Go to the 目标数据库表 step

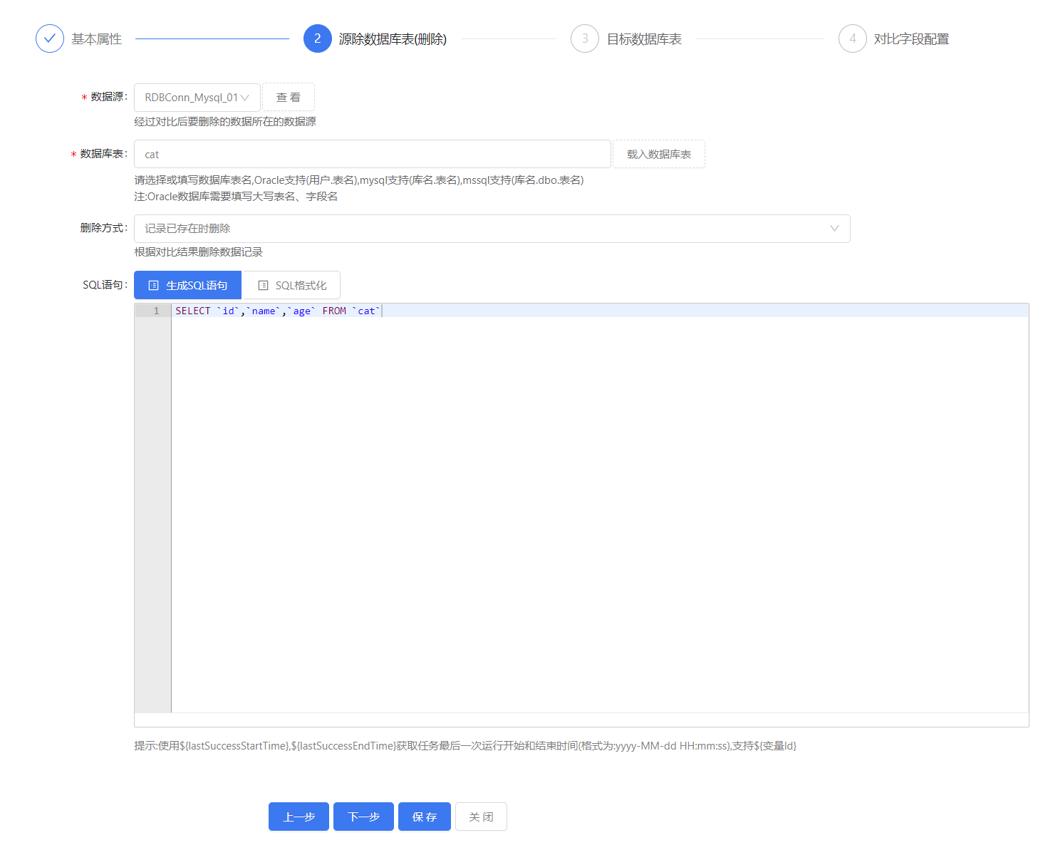click(x=644, y=39)
